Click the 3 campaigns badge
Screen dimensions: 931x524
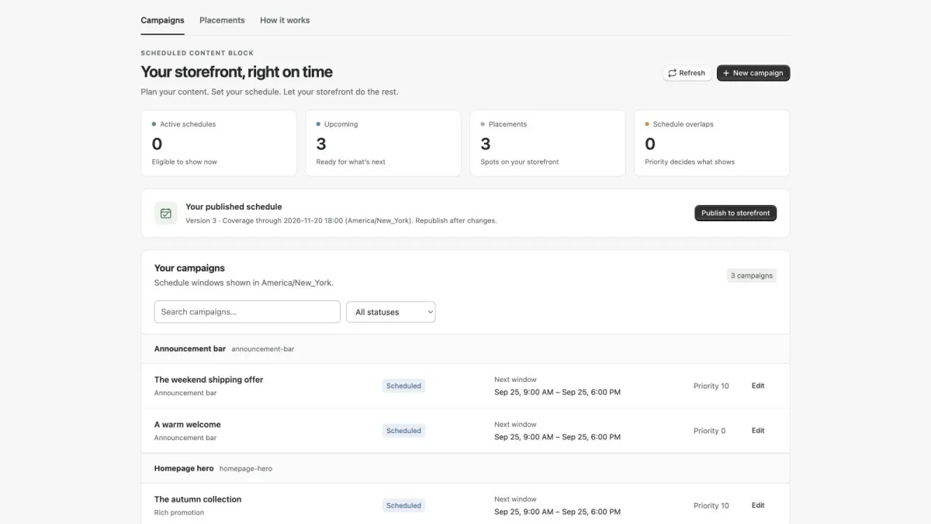(x=752, y=276)
